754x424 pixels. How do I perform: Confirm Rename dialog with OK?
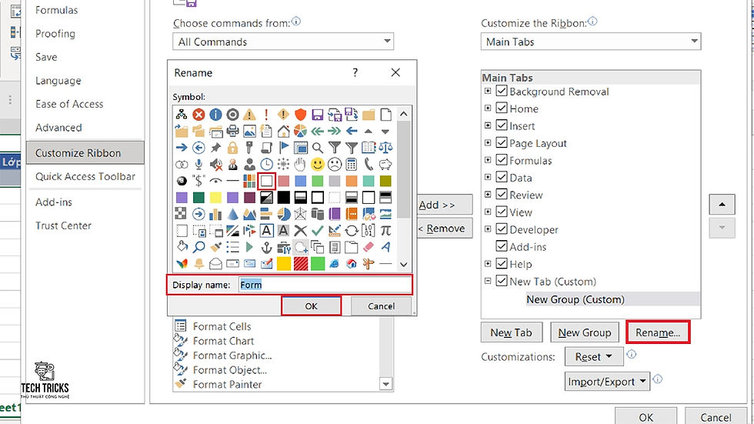click(x=311, y=305)
